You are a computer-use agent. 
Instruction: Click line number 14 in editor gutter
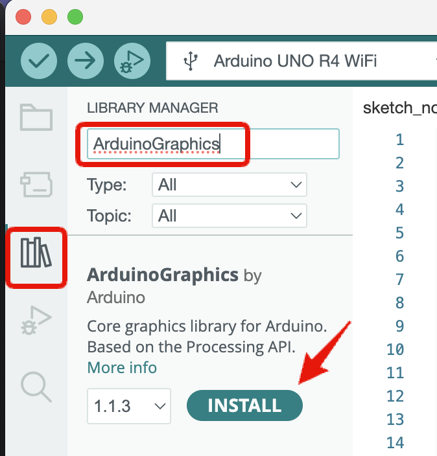click(396, 443)
